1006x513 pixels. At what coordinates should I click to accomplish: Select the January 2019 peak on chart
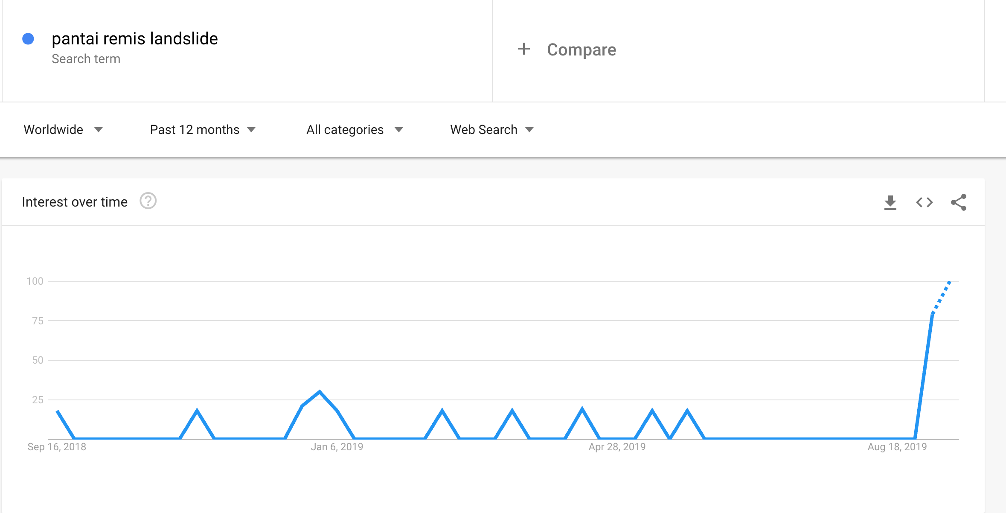tap(320, 391)
